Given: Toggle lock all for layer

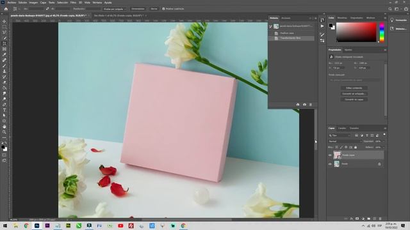Looking at the screenshot, I should [x=356, y=148].
